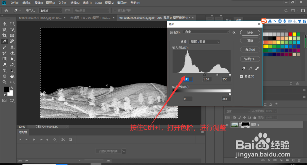Select the Eyedropper tool in toolbox
This screenshot has width=307, height=165.
(x=4, y=41)
